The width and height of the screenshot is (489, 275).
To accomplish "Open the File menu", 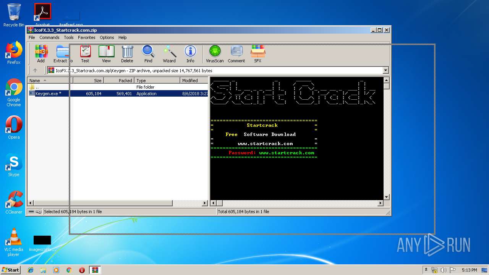I will (x=32, y=37).
